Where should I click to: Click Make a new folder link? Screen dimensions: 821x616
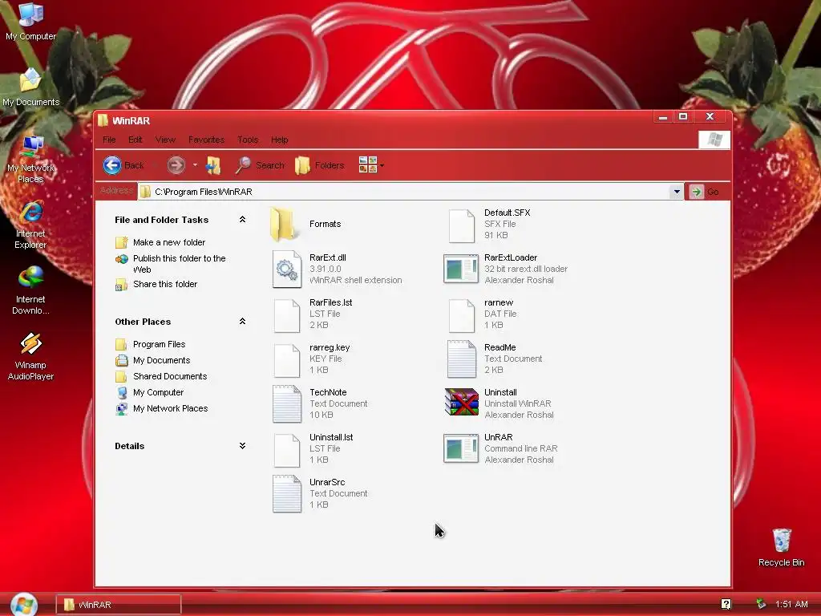pyautogui.click(x=168, y=242)
